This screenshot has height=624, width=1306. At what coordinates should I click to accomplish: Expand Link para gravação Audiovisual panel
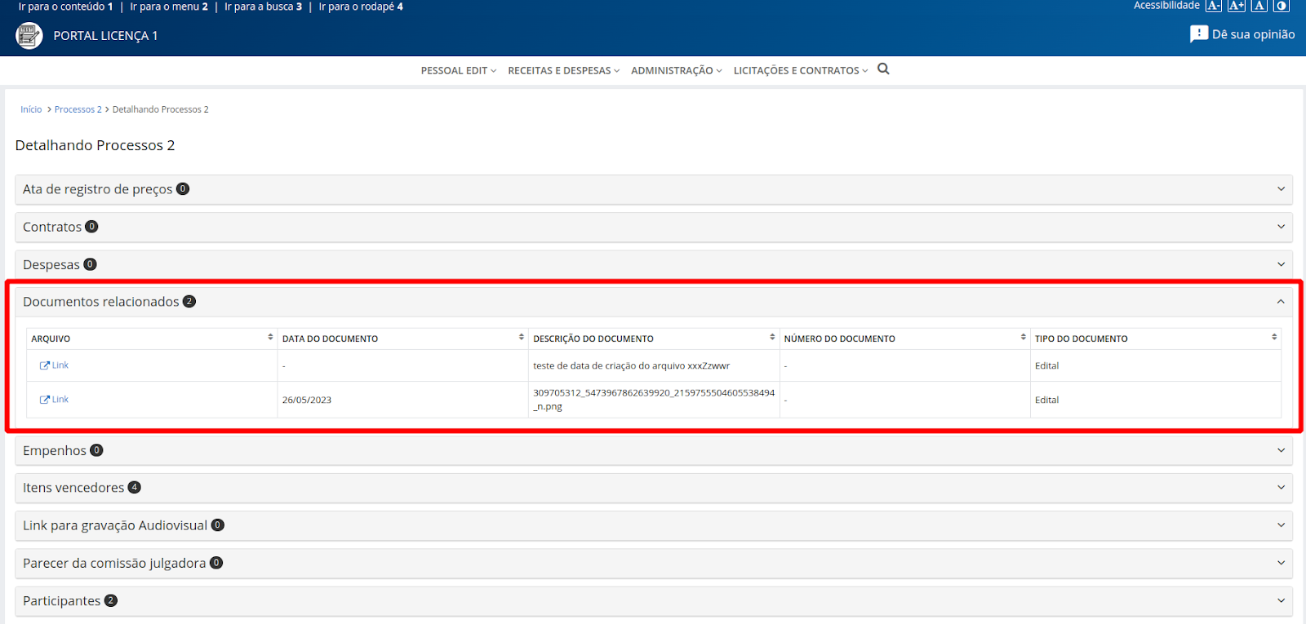point(653,525)
